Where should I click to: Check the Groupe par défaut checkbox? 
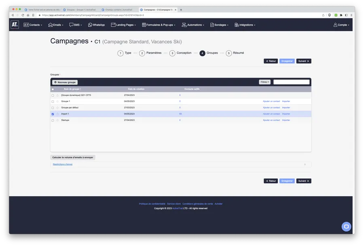click(53, 108)
